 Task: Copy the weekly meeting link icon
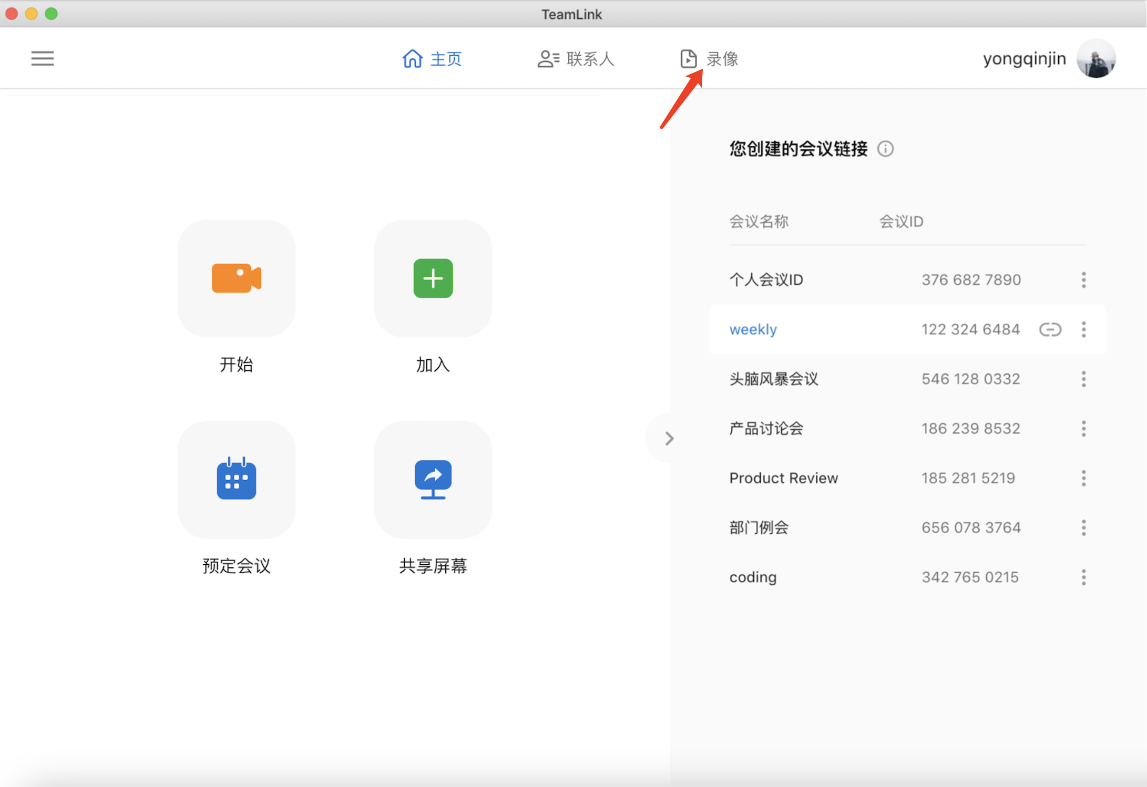click(1050, 329)
